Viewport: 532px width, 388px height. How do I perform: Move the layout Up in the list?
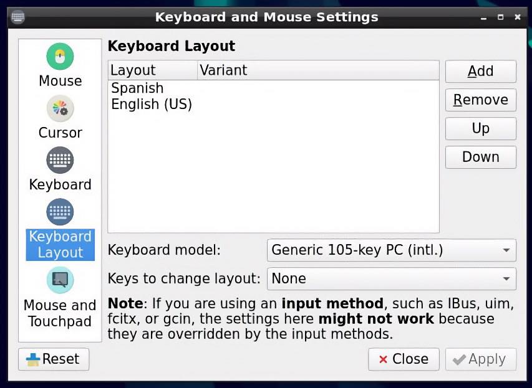[481, 128]
